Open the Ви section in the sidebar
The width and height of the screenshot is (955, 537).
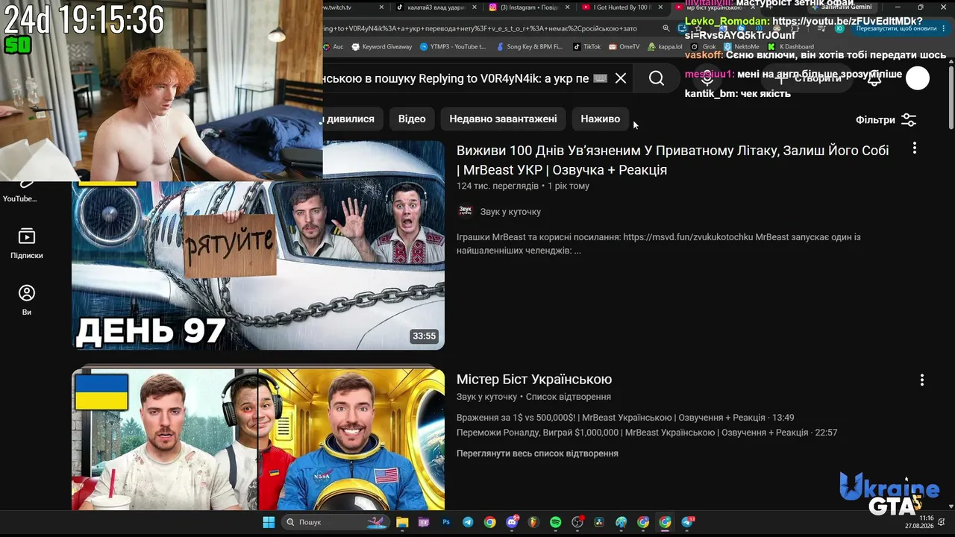(27, 300)
